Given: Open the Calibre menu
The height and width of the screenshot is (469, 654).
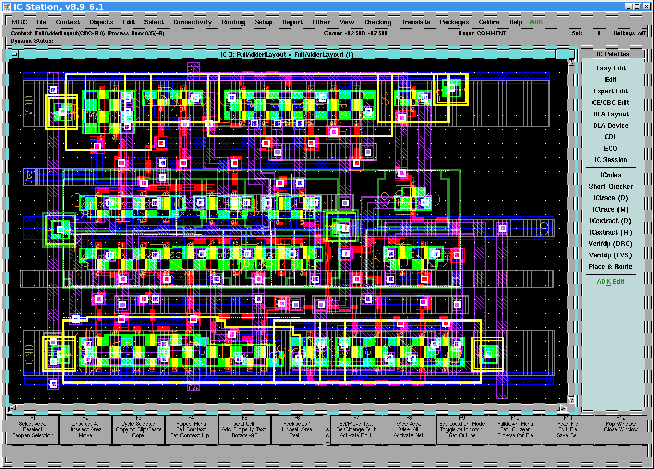Looking at the screenshot, I should pyautogui.click(x=489, y=22).
